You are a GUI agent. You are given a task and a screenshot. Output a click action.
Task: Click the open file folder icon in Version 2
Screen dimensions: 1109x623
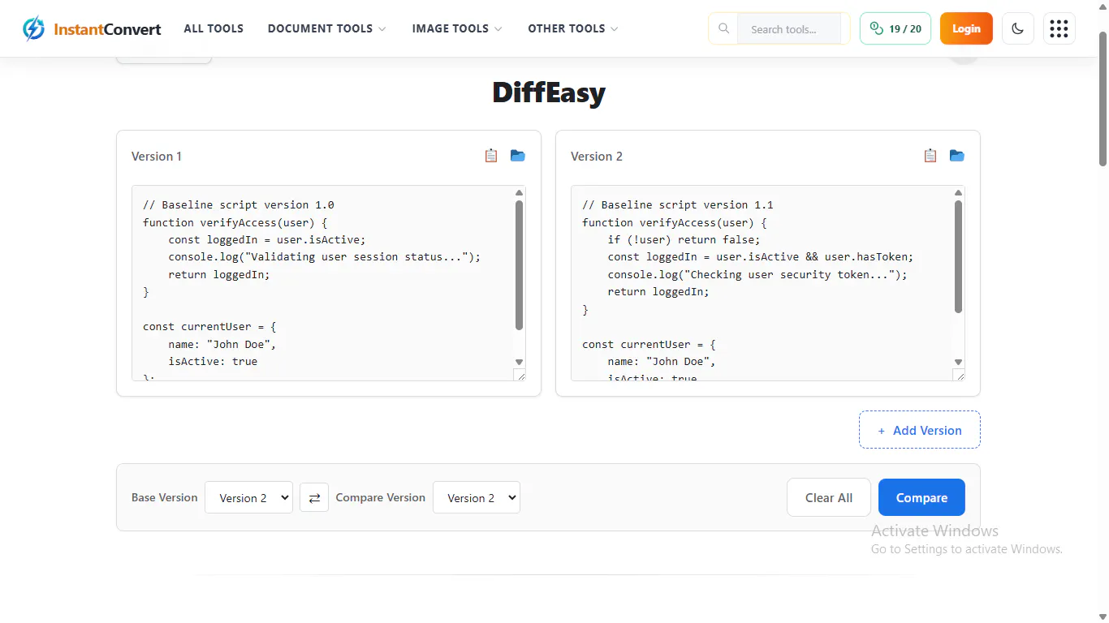pyautogui.click(x=957, y=156)
